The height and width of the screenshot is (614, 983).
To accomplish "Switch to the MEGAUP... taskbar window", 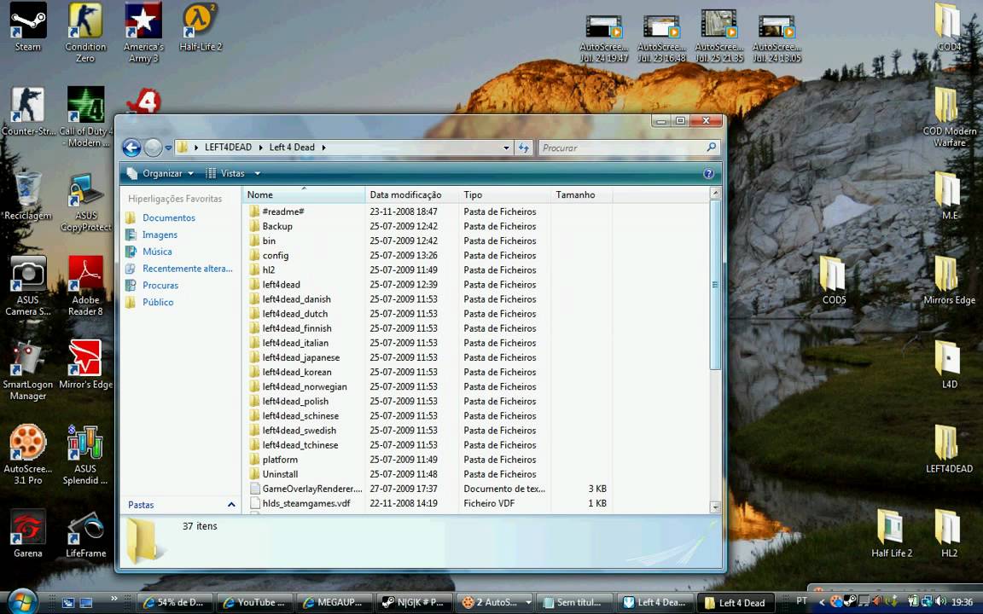I will coord(334,603).
